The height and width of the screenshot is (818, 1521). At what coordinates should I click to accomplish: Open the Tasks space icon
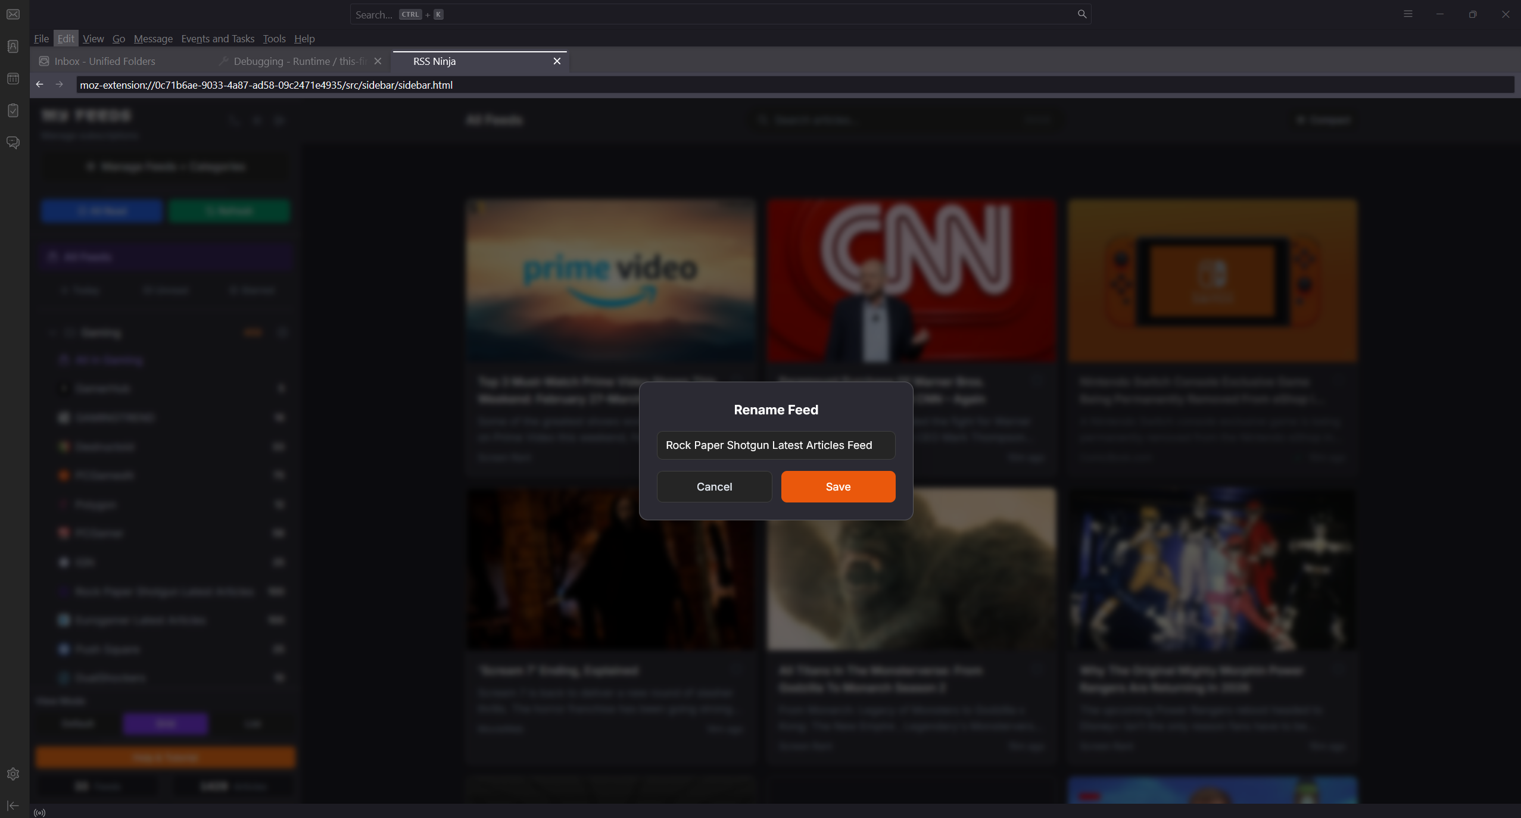point(13,111)
